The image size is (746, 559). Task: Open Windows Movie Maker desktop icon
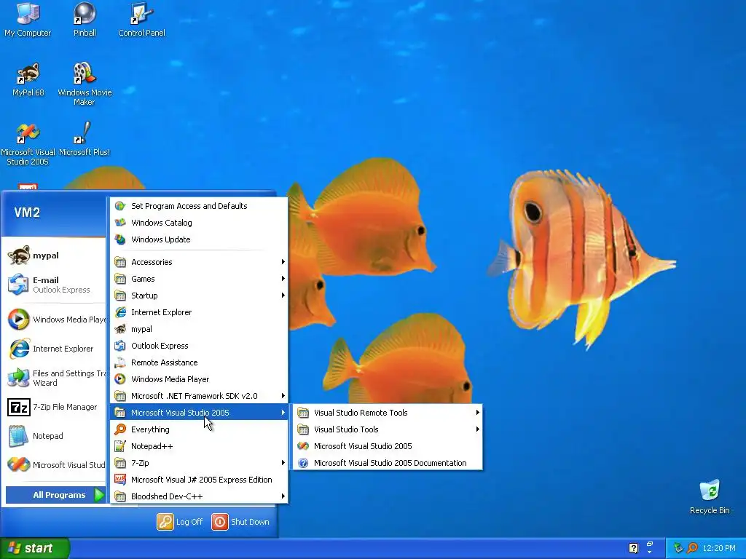pyautogui.click(x=85, y=84)
